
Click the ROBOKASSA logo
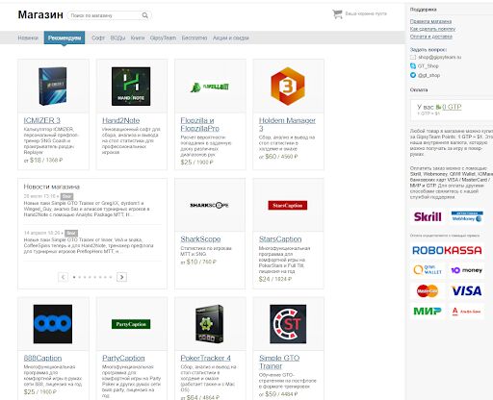pyautogui.click(x=447, y=250)
